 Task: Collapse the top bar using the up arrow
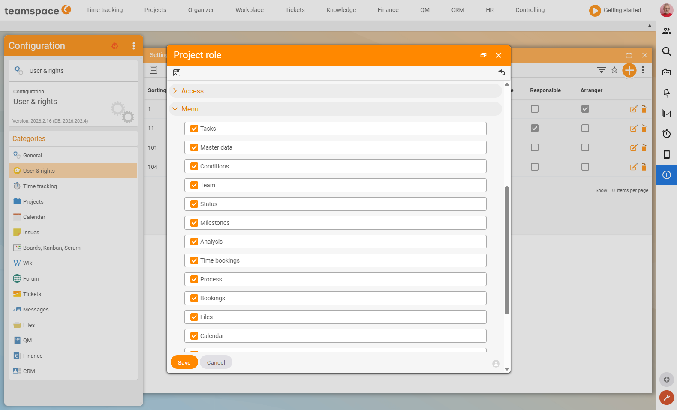tap(650, 26)
